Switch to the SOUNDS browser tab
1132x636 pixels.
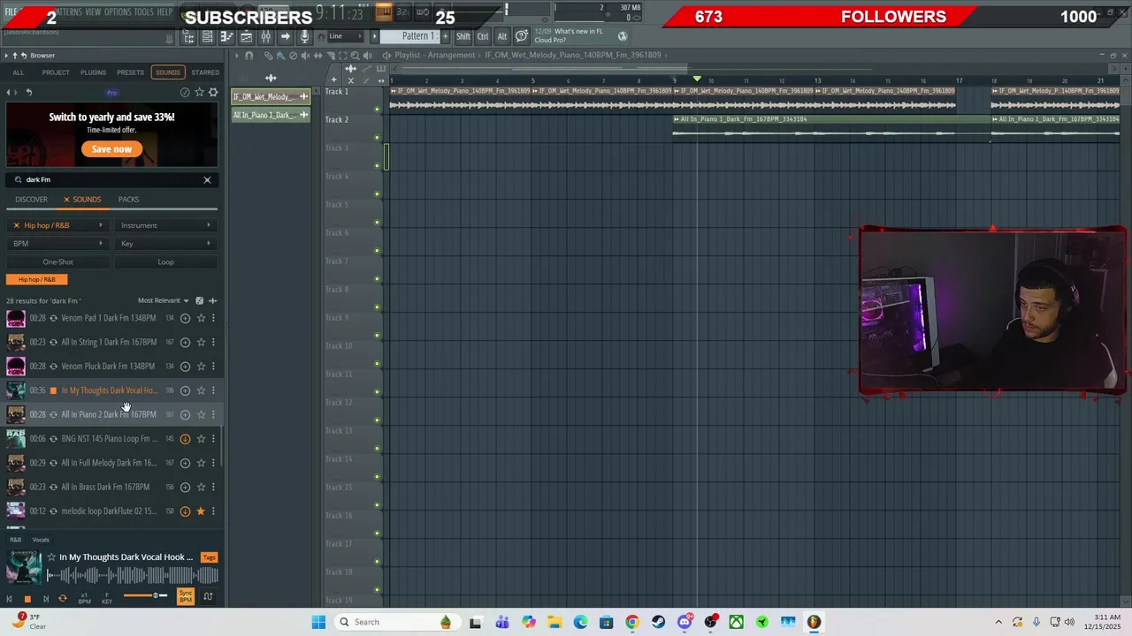[167, 72]
